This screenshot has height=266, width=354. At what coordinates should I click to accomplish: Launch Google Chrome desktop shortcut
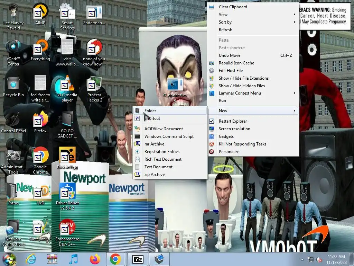(40, 161)
